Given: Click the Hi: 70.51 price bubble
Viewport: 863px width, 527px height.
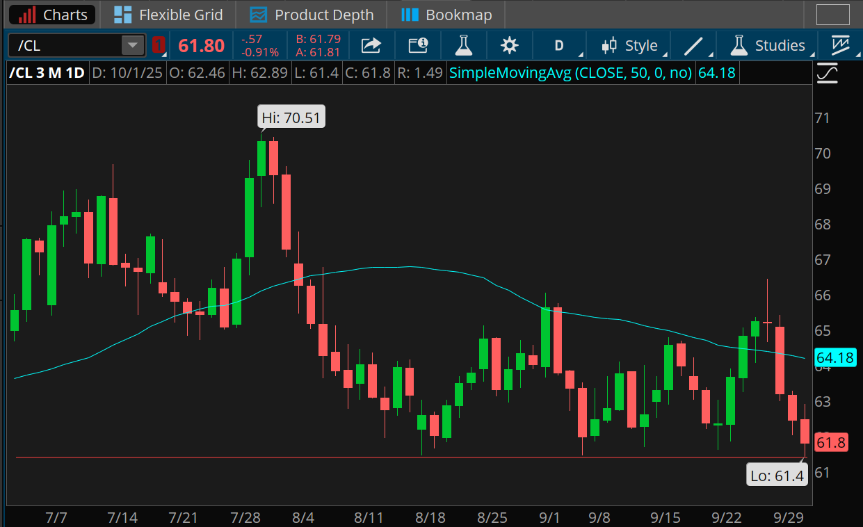Looking at the screenshot, I should click(291, 117).
